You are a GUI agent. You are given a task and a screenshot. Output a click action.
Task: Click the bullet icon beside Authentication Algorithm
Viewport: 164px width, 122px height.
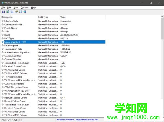[3, 52]
